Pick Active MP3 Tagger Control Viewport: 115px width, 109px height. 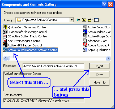(x=23, y=45)
